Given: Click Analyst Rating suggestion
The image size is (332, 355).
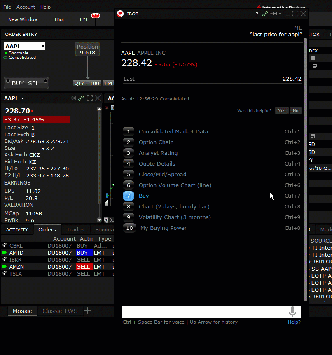Looking at the screenshot, I should pos(158,153).
